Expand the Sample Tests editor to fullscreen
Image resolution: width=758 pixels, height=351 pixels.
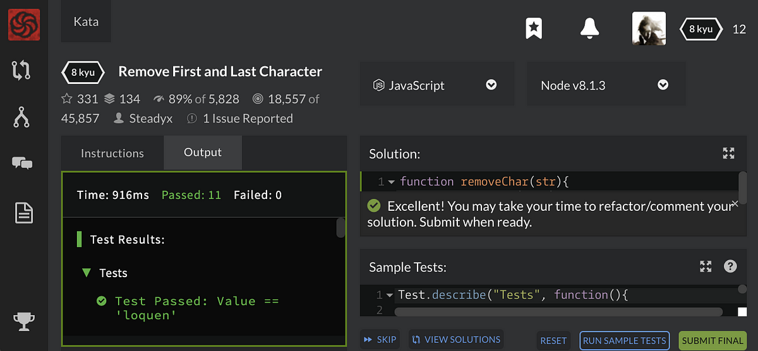tap(706, 266)
